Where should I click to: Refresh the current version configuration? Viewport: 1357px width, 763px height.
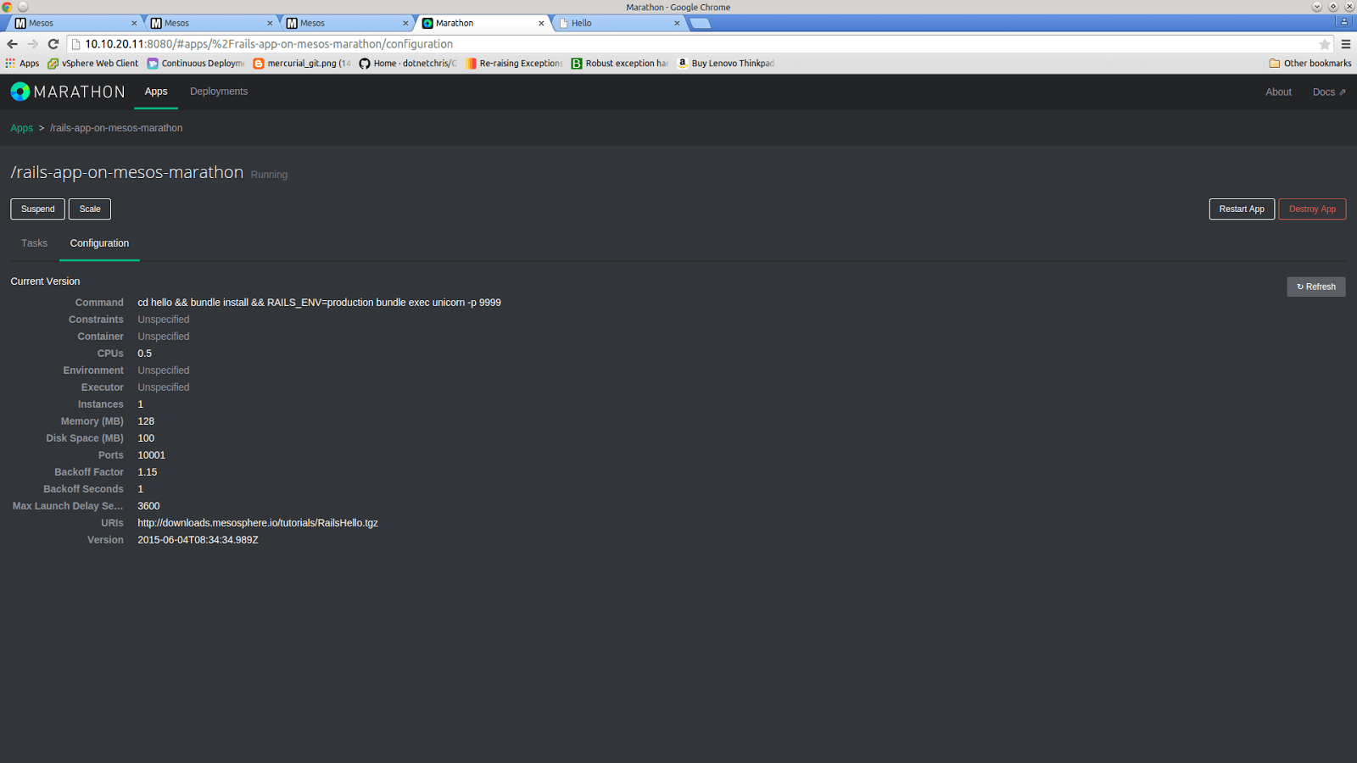[1315, 287]
